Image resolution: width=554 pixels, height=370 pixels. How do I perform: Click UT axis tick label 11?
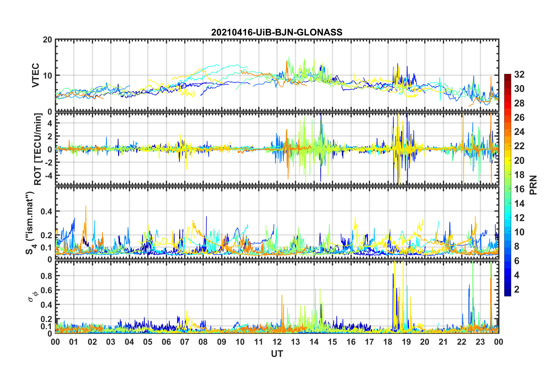[259, 342]
